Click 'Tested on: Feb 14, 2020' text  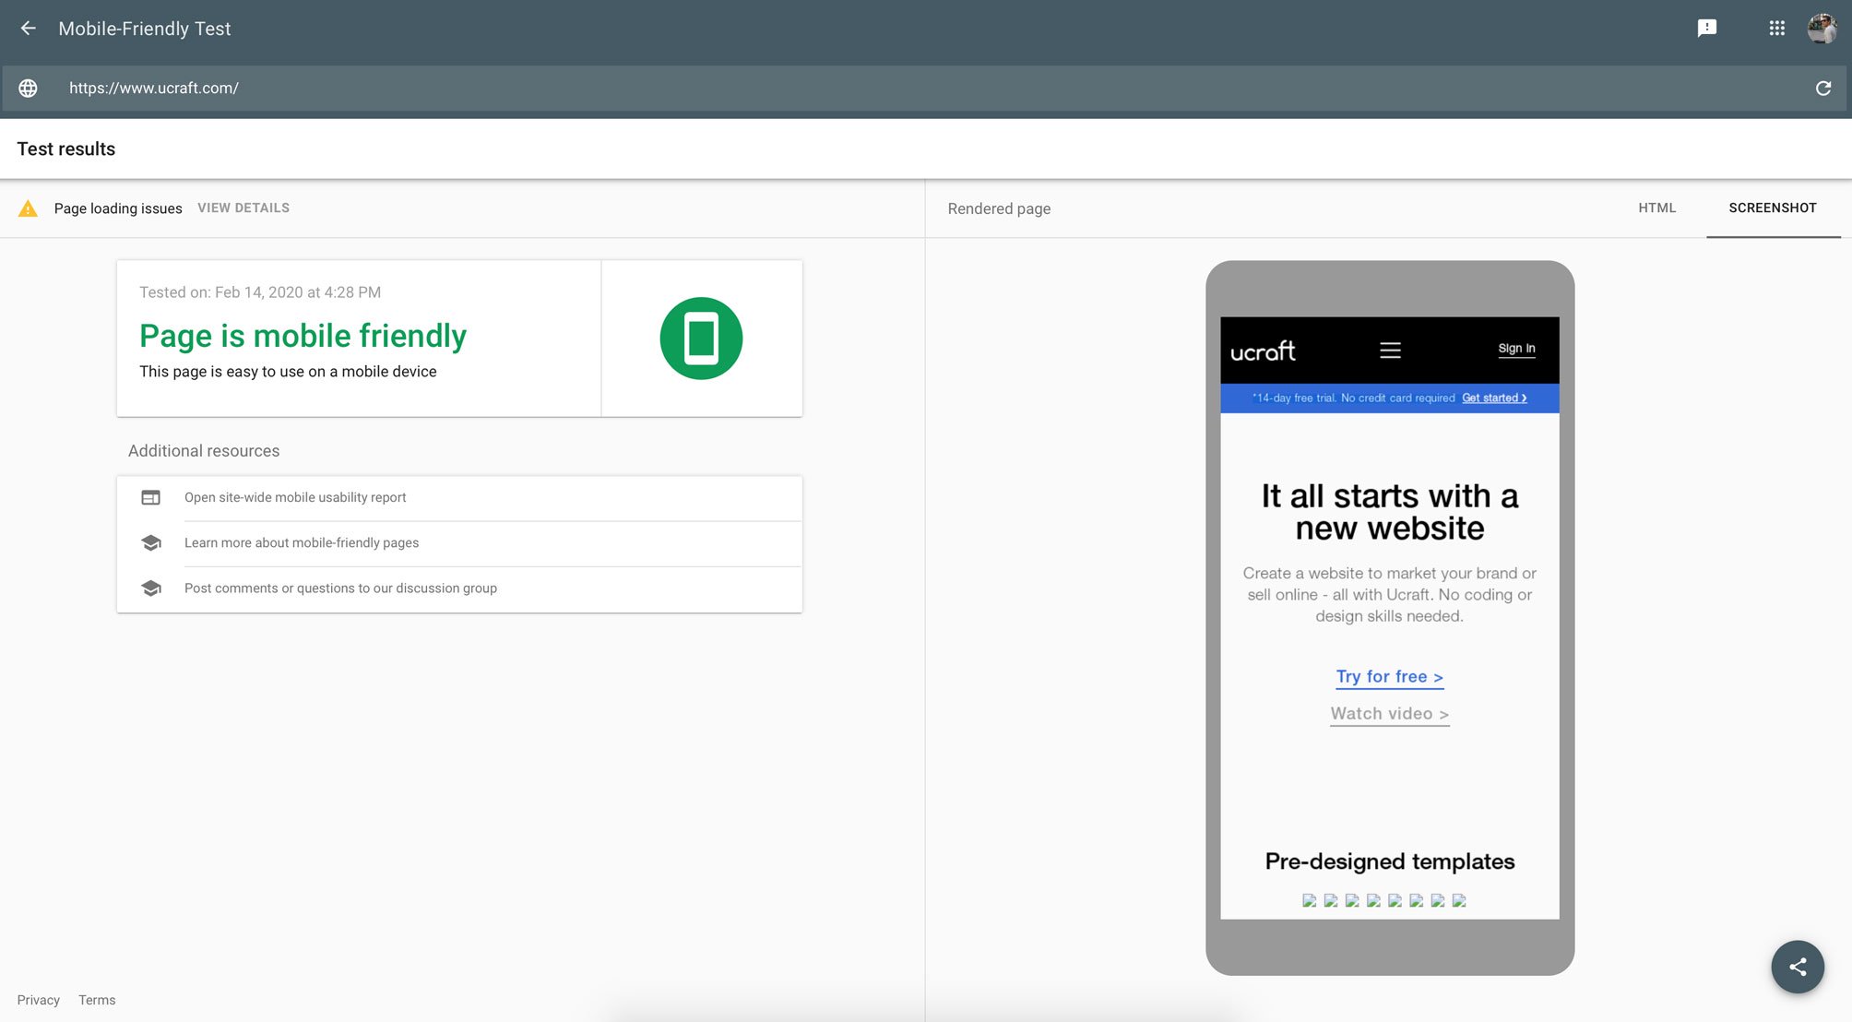(x=260, y=292)
